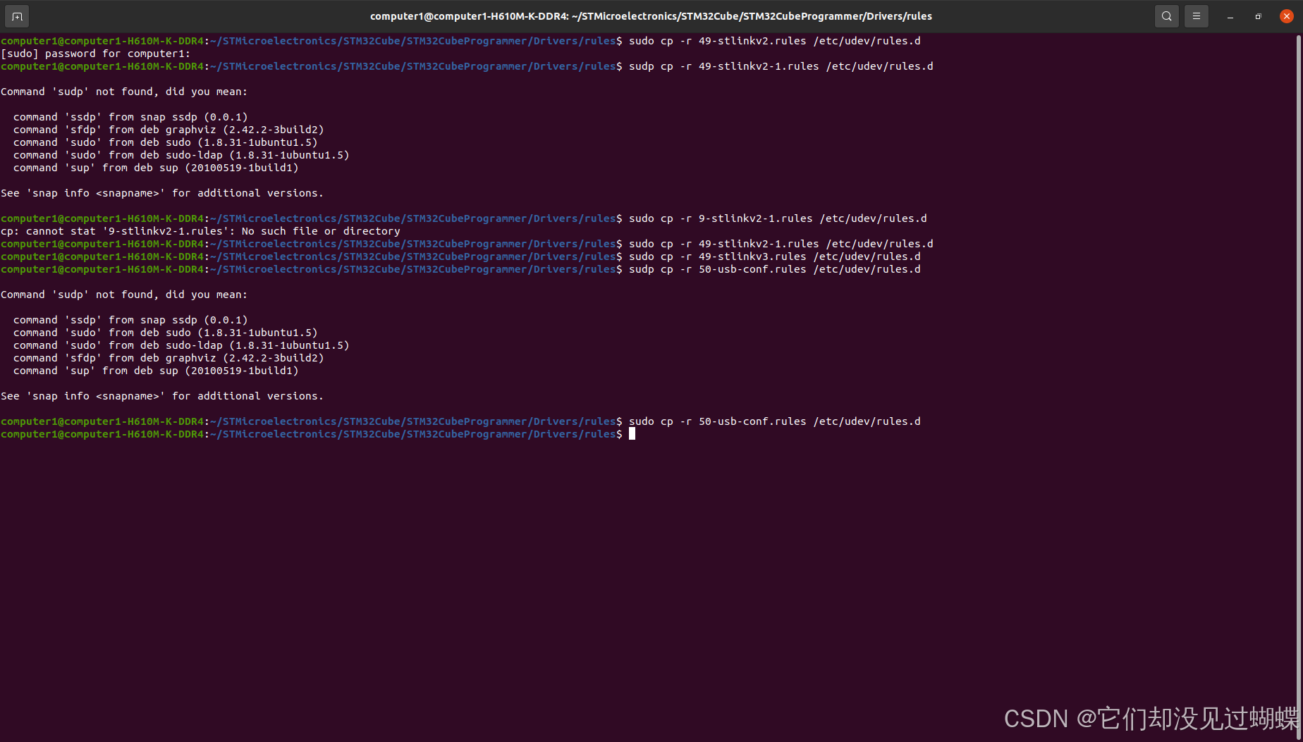Open a new terminal tab
The image size is (1303, 742).
(x=17, y=16)
